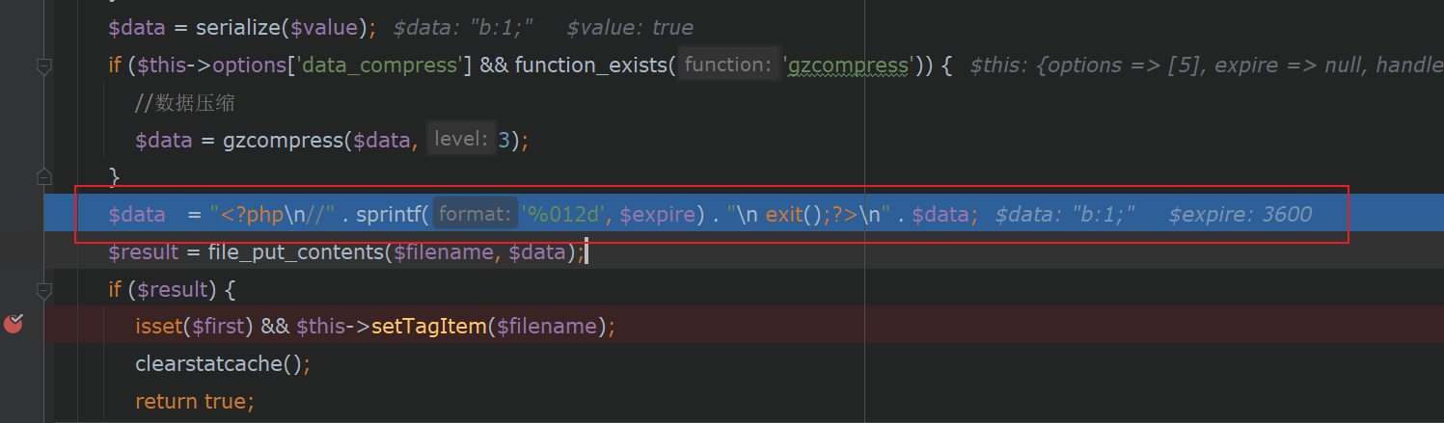This screenshot has width=1444, height=423.
Task: Click the setTagItem method name
Action: (428, 327)
